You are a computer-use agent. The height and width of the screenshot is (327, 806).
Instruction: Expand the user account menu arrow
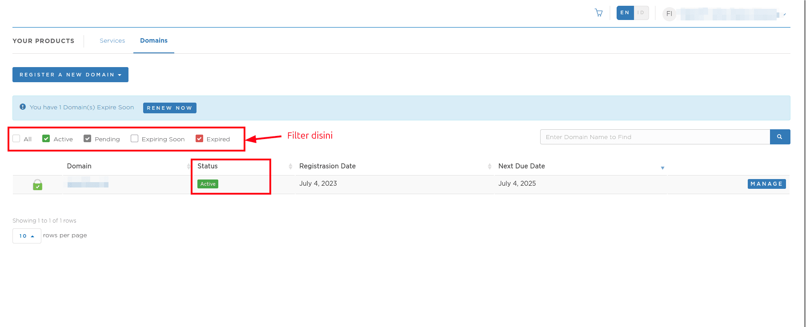coord(784,15)
